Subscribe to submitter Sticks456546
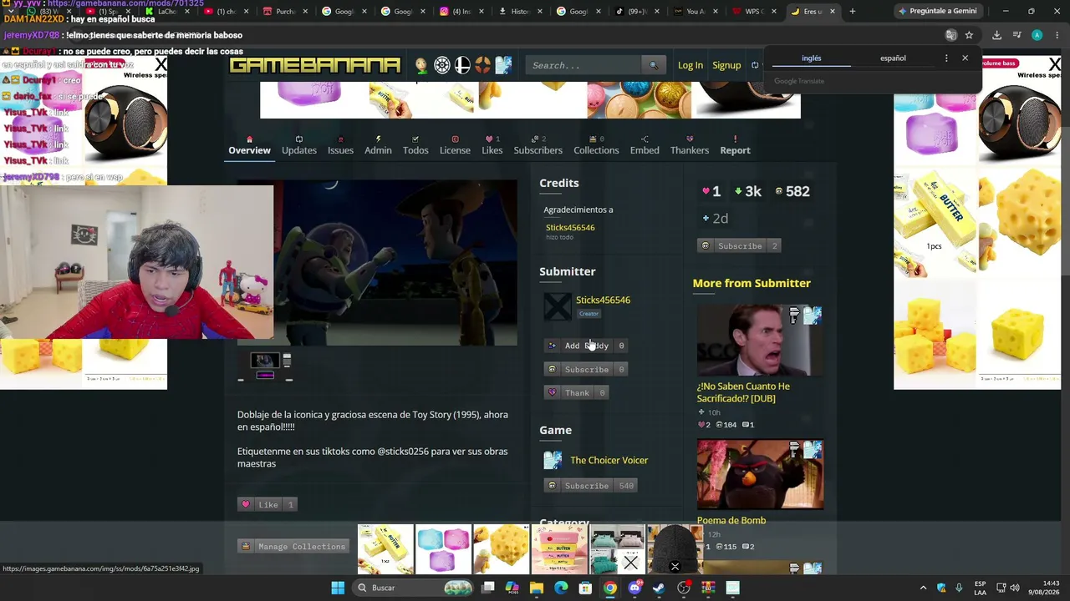Screen dimensions: 1070x601 [x=586, y=369]
